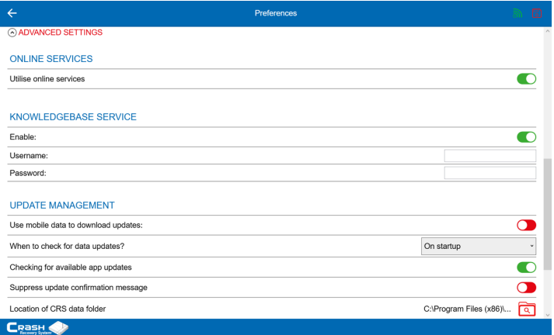
Task: Turn on mobile data for updates
Action: click(x=526, y=226)
